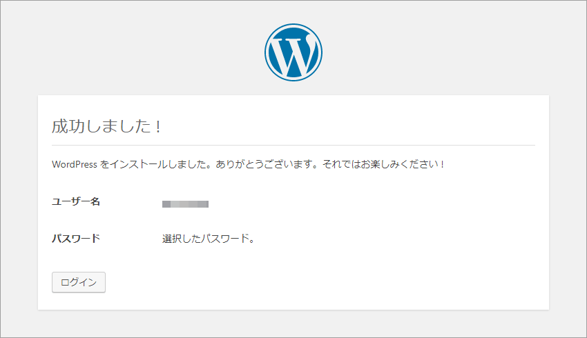Click the 選択したパスワード。 text
587x338 pixels.
pyautogui.click(x=209, y=239)
